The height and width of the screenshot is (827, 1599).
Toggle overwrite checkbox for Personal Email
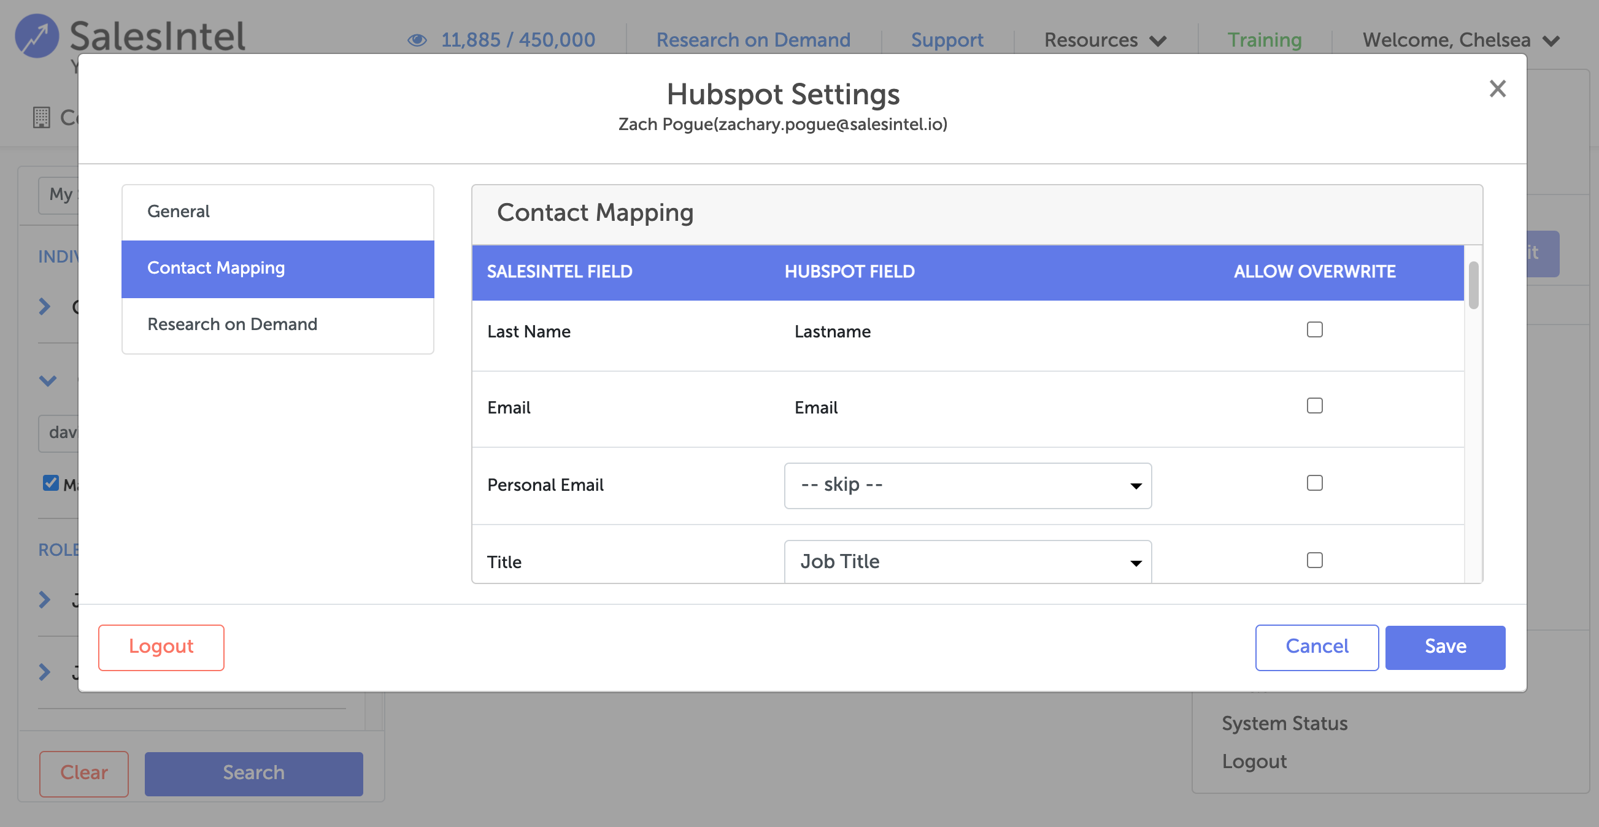tap(1314, 483)
